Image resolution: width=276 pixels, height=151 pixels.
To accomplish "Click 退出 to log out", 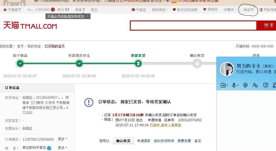I will pos(94,10).
